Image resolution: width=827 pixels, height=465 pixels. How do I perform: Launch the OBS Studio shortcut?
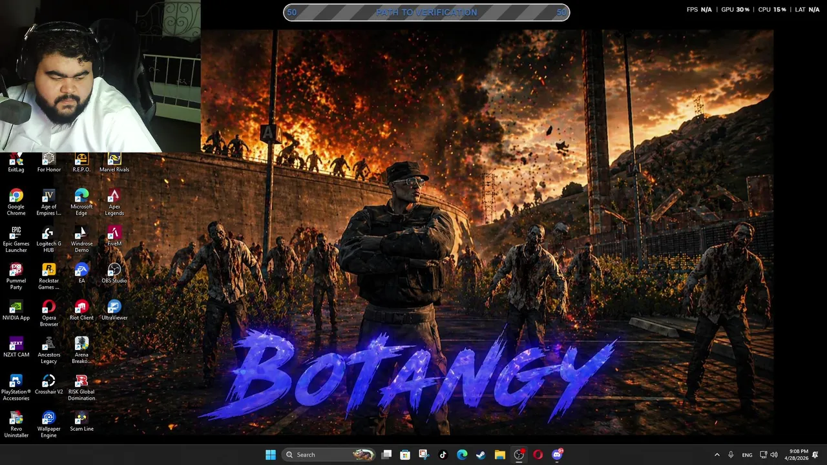pyautogui.click(x=114, y=273)
